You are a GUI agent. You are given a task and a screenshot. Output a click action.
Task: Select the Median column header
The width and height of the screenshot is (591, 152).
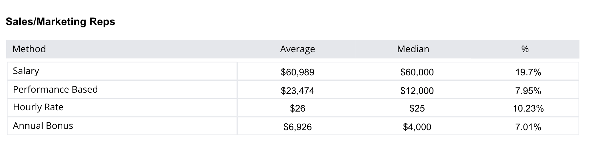click(413, 49)
